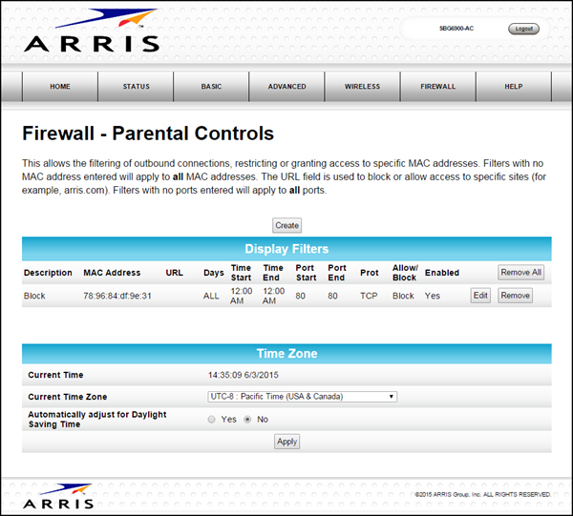Remove the Block filter entry
This screenshot has width=573, height=516.
click(x=515, y=296)
